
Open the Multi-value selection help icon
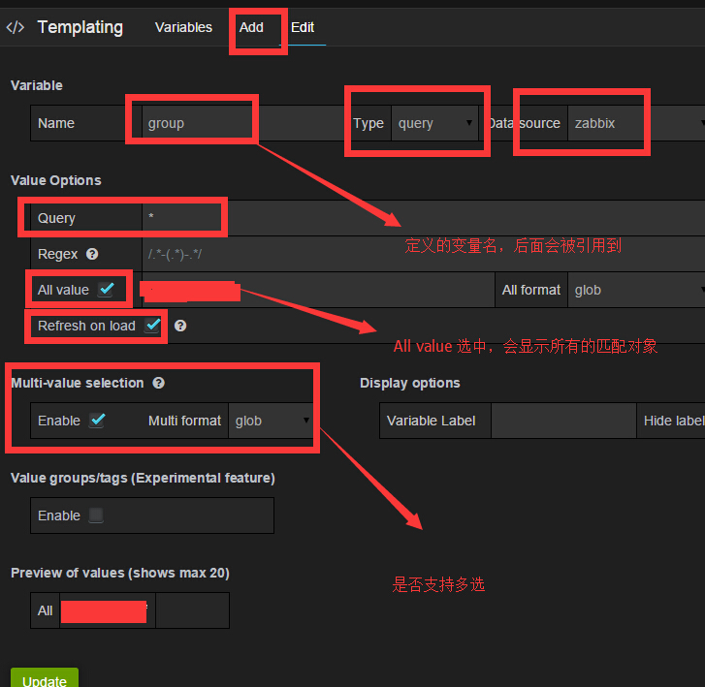click(x=158, y=383)
